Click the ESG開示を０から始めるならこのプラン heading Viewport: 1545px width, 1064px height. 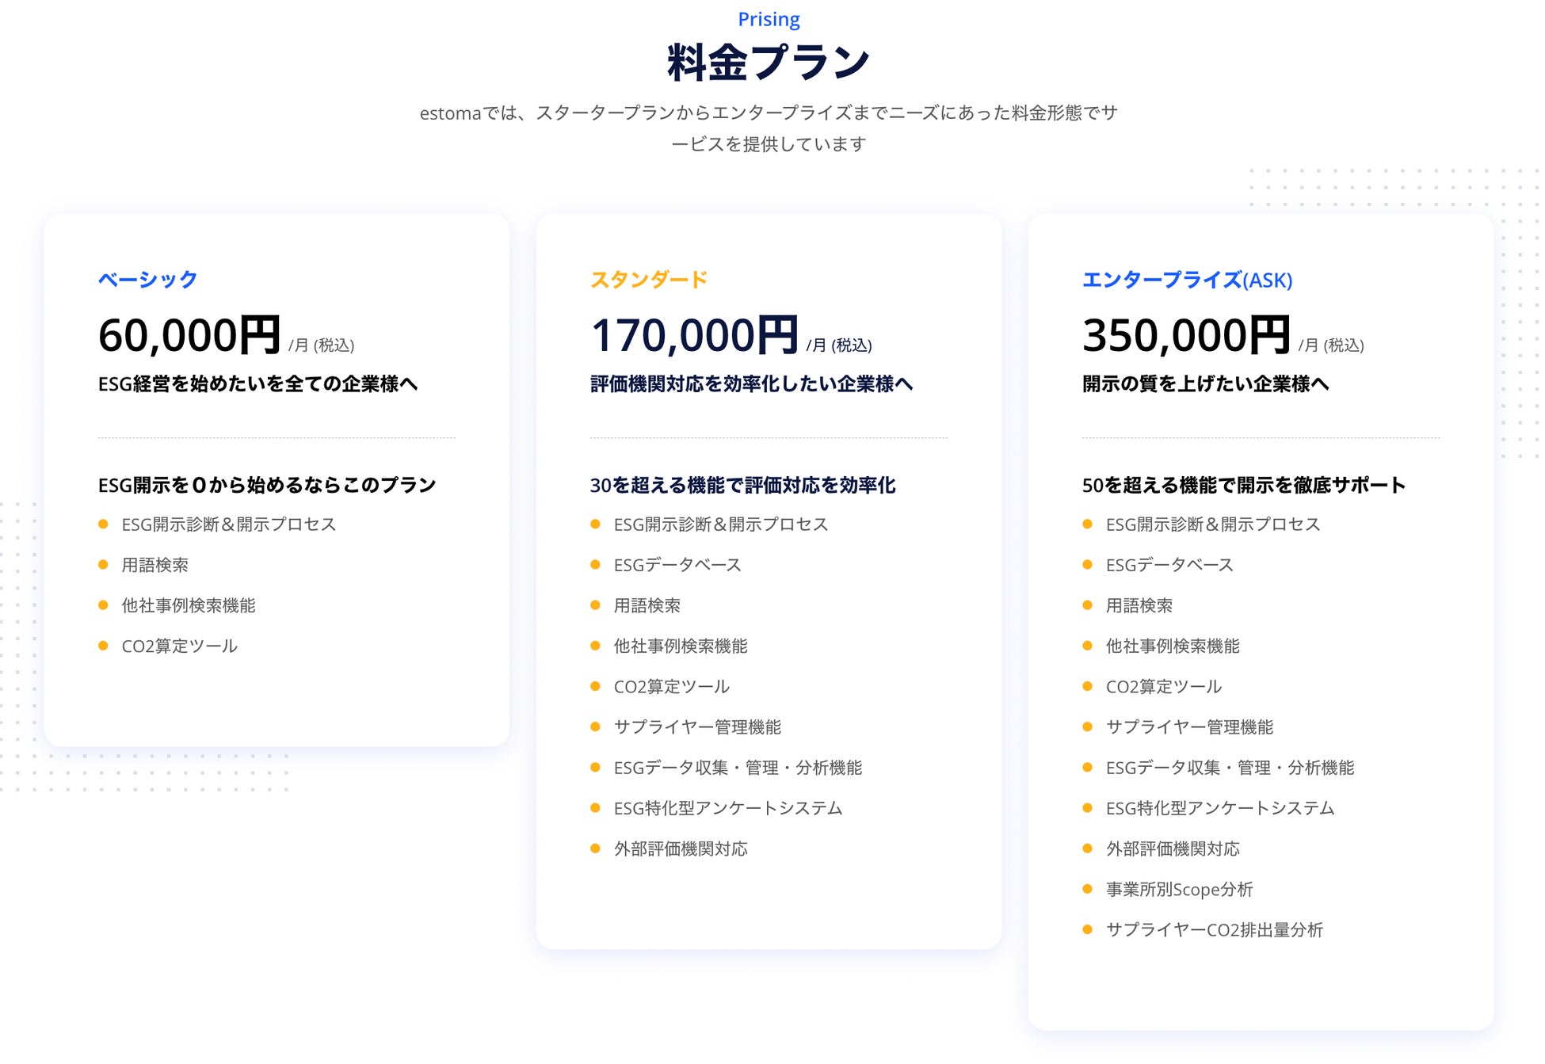pyautogui.click(x=267, y=485)
